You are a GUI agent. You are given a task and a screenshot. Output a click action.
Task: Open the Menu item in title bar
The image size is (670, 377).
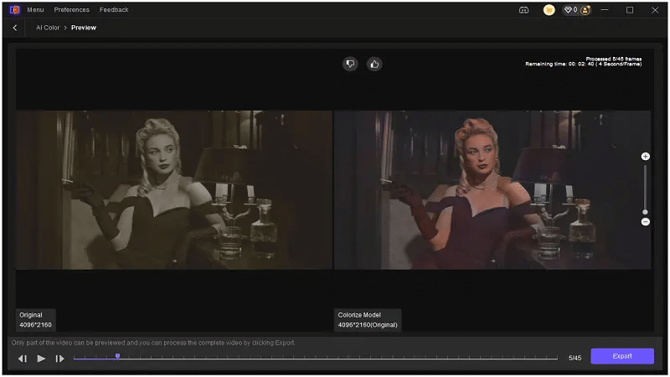35,10
